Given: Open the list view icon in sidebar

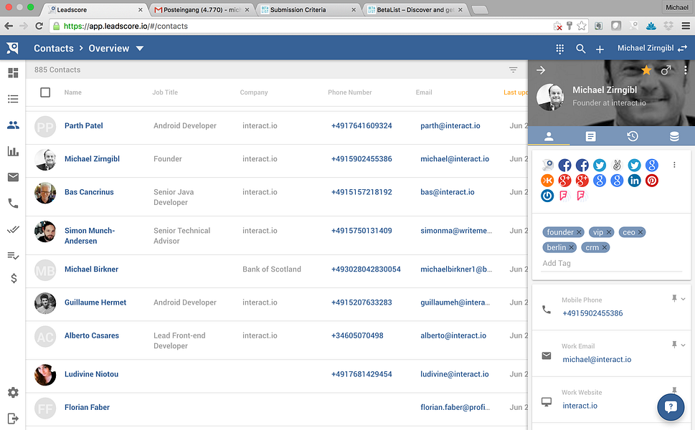Looking at the screenshot, I should (14, 99).
